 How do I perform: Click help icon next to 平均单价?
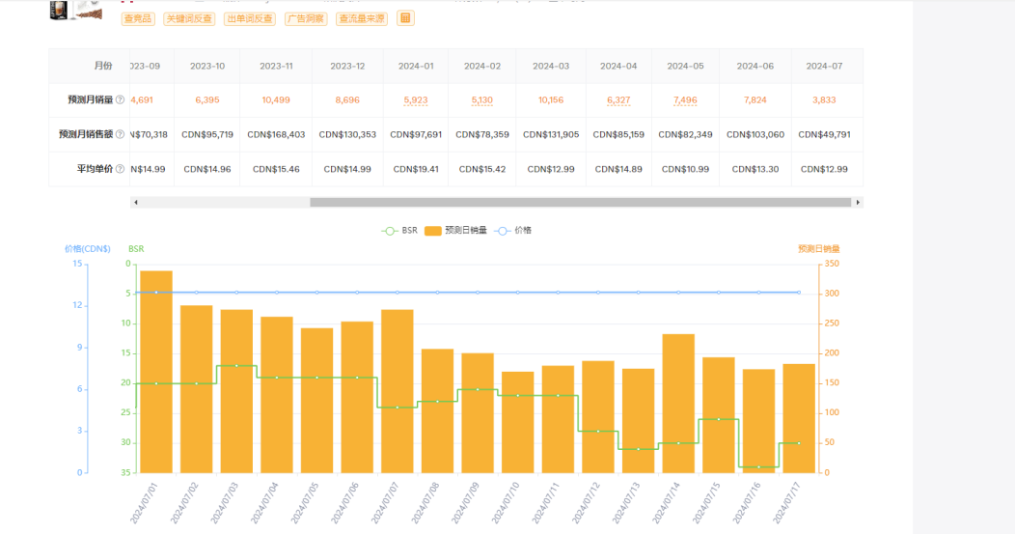pyautogui.click(x=120, y=169)
